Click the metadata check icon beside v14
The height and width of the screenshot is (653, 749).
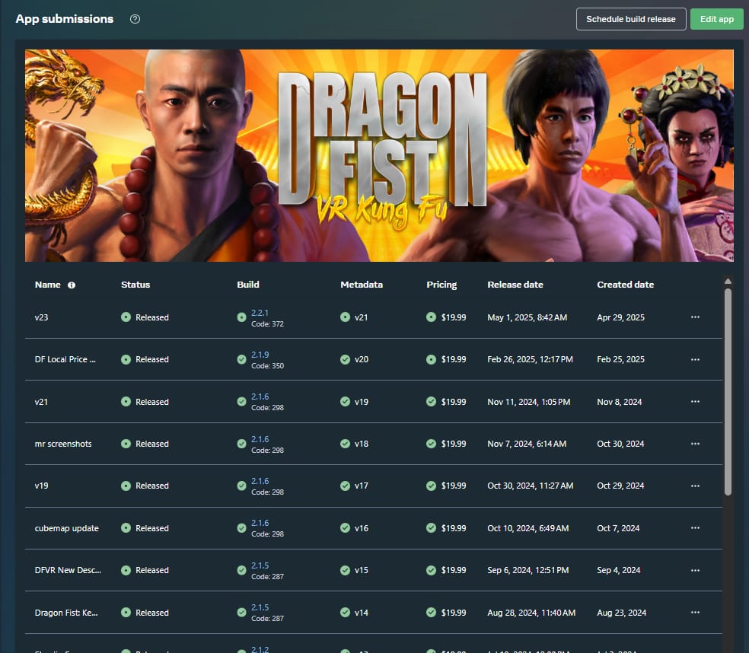click(345, 613)
